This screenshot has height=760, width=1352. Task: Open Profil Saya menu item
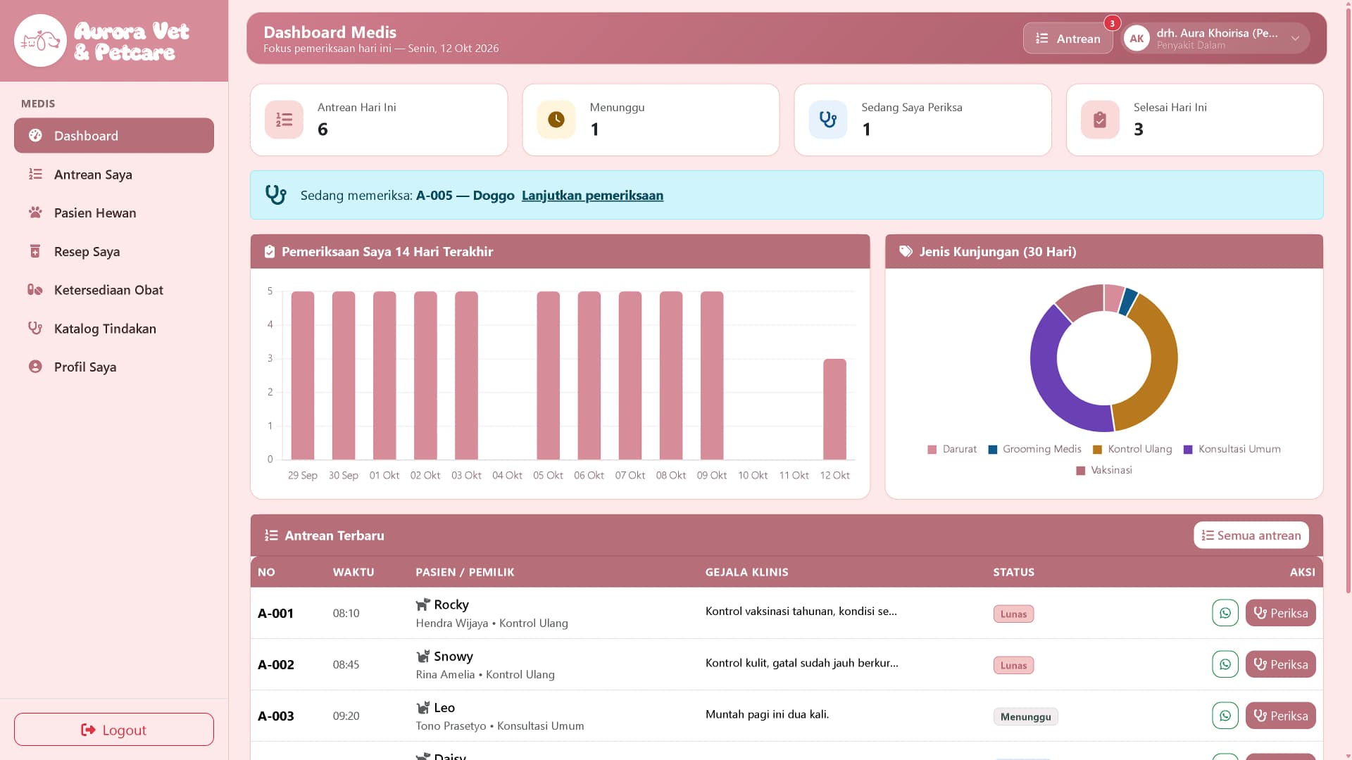114,367
